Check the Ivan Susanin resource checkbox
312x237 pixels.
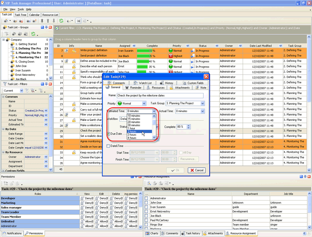[147, 207]
